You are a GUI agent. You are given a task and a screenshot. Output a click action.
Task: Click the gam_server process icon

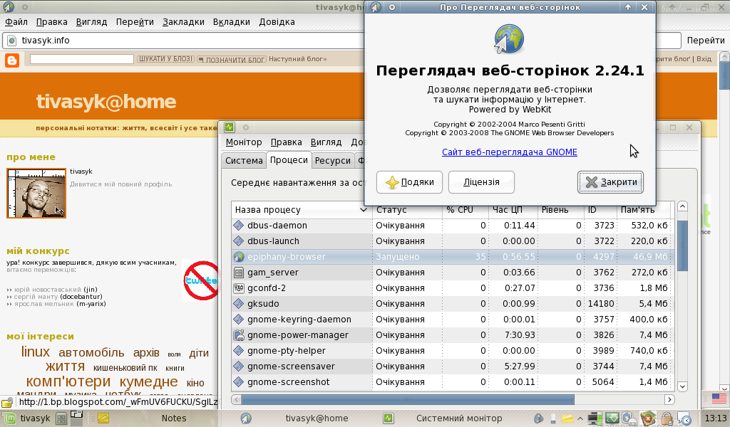[x=239, y=273]
